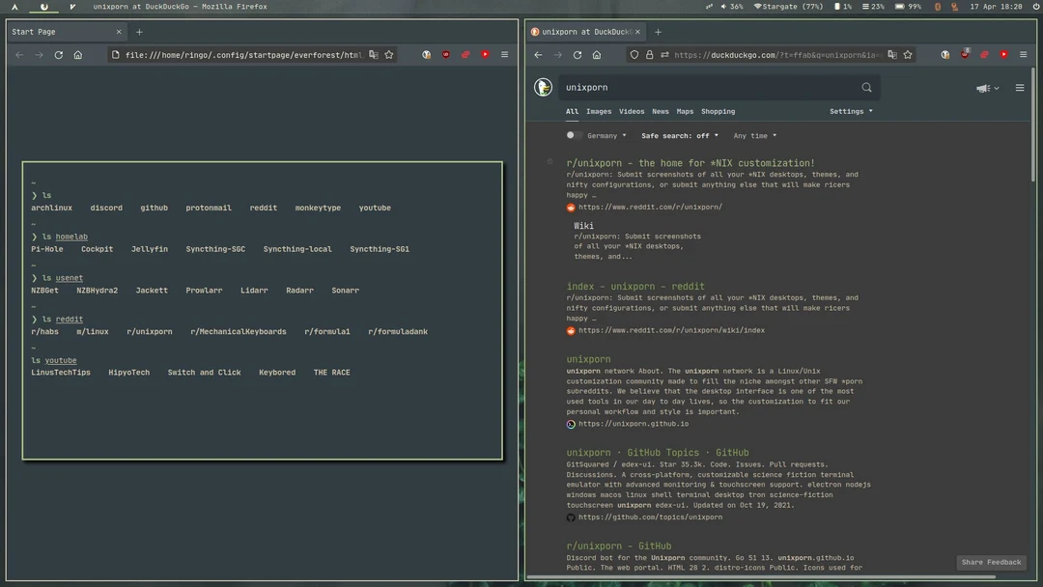1043x587 pixels.
Task: Click the Share Feedback button
Action: pyautogui.click(x=991, y=562)
